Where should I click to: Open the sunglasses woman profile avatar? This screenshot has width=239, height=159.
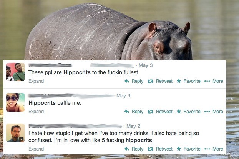15,102
